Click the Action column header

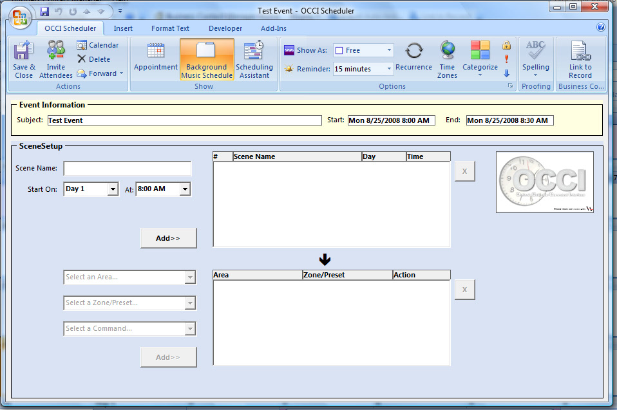[x=421, y=275]
